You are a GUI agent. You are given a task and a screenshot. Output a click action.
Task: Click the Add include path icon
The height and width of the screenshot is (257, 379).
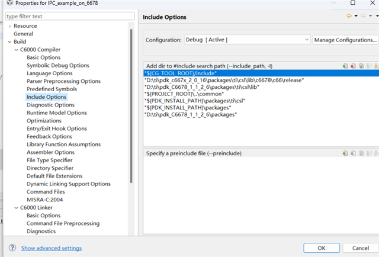pos(345,66)
